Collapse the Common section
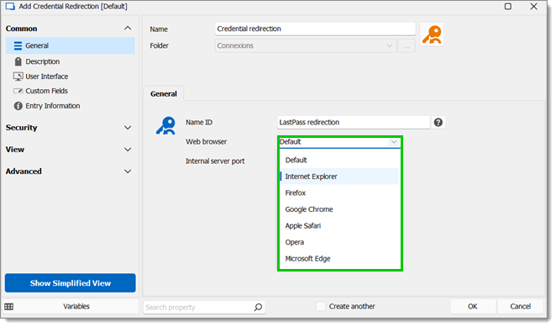The height and width of the screenshot is (327, 556). point(128,28)
